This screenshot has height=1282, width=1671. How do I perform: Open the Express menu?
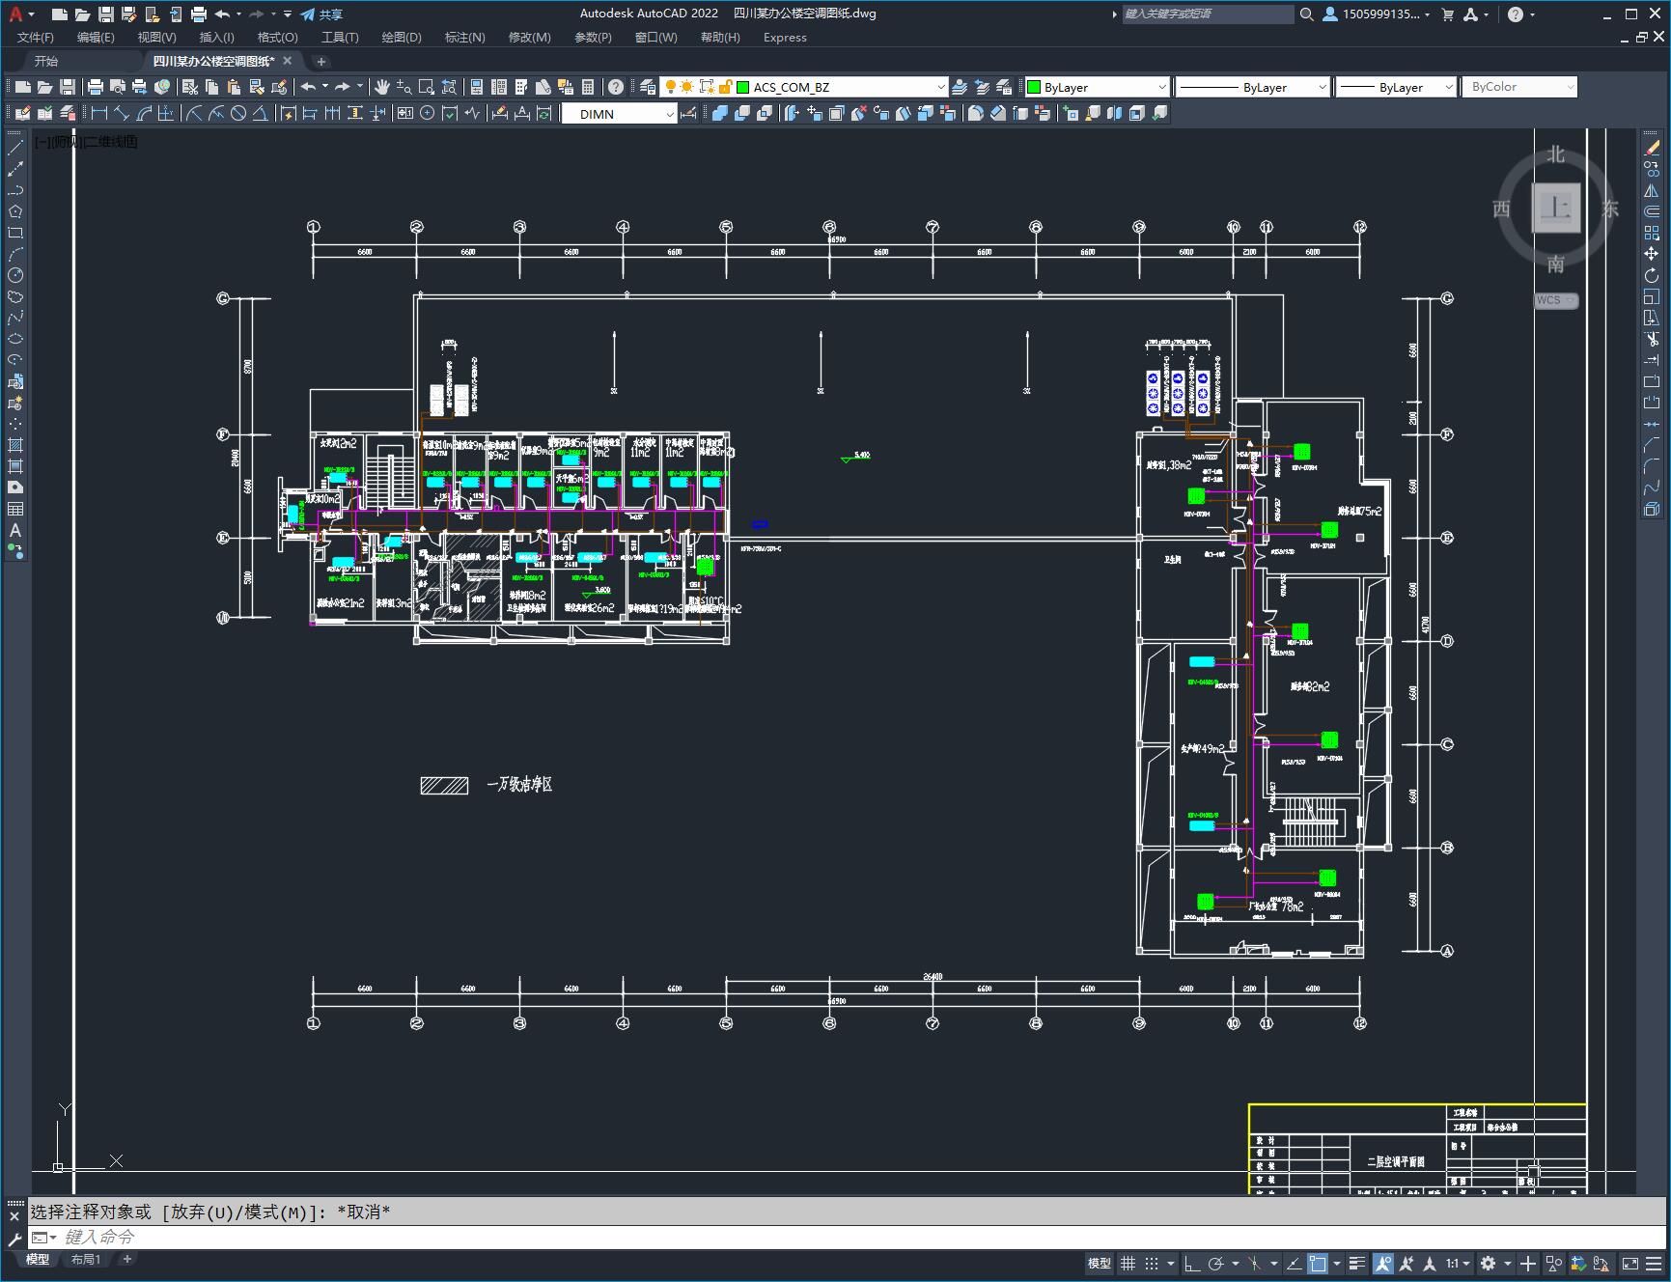[785, 37]
